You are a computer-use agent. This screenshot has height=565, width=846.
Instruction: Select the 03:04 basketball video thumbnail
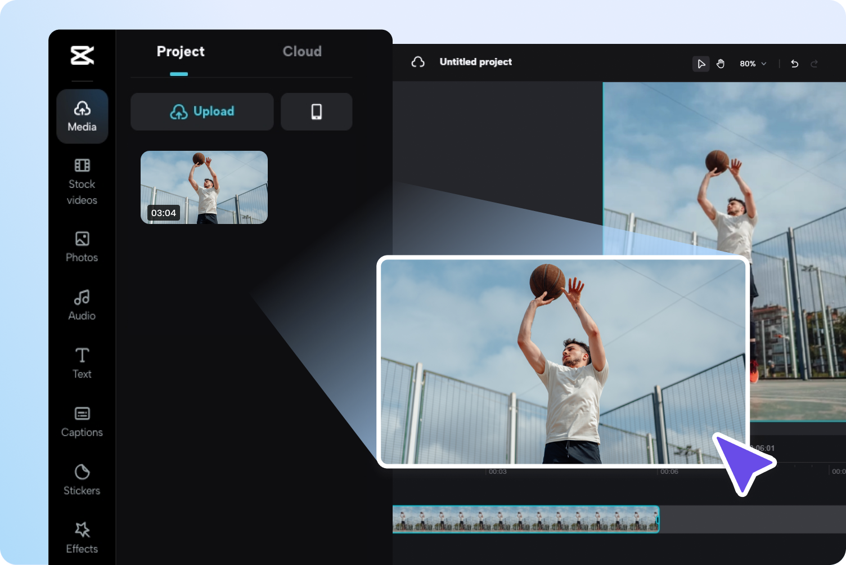pos(204,187)
